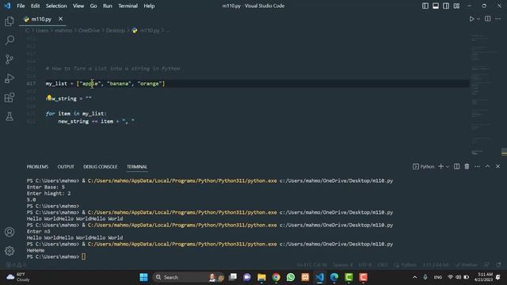The image size is (507, 285).
Task: Open WhatsApp from the taskbar
Action: click(x=291, y=277)
